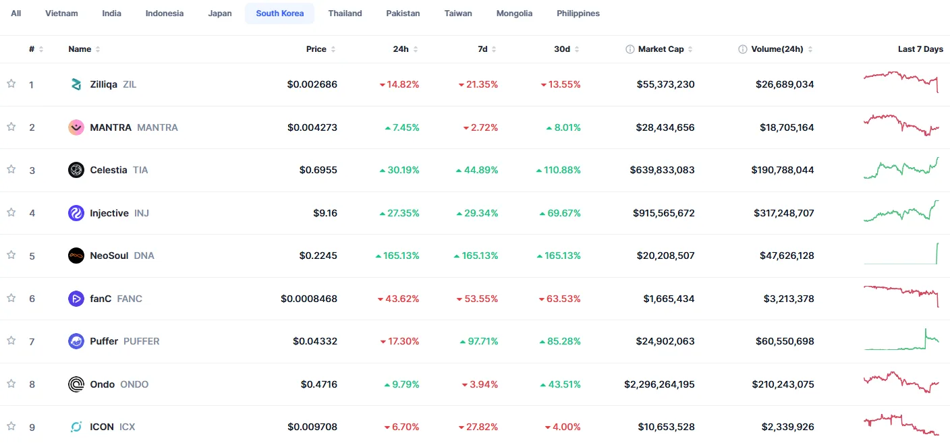This screenshot has width=950, height=445.
Task: Switch to the Thailand tab
Action: pyautogui.click(x=345, y=13)
